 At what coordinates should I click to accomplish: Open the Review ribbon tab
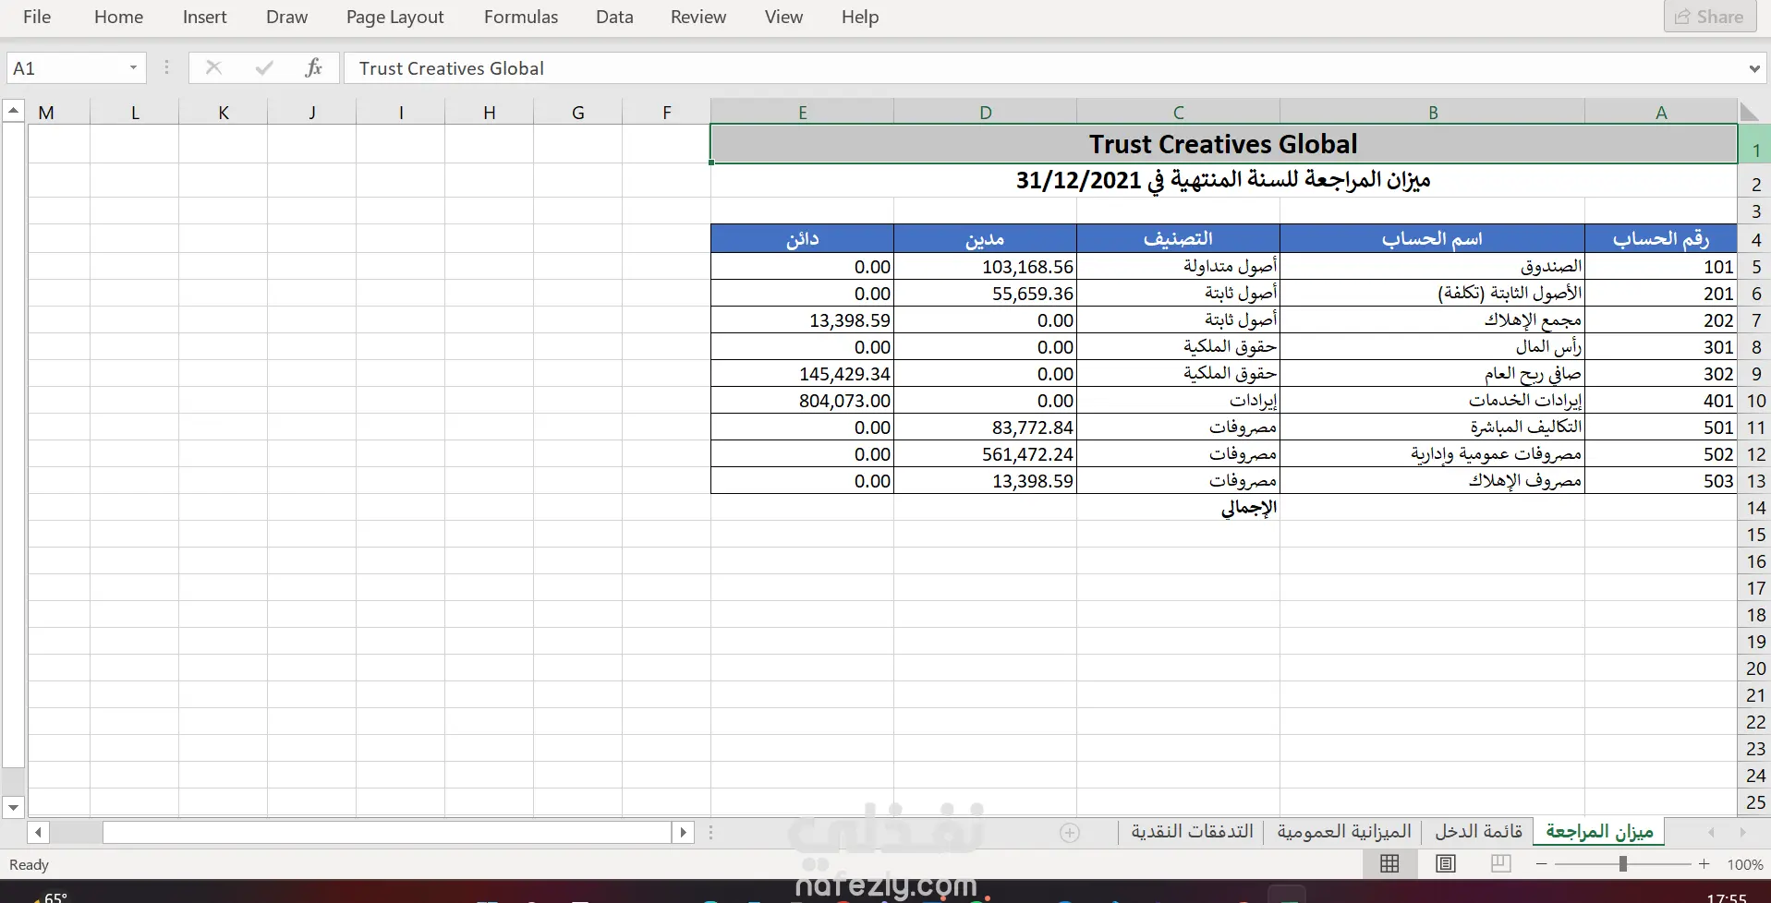pos(698,17)
